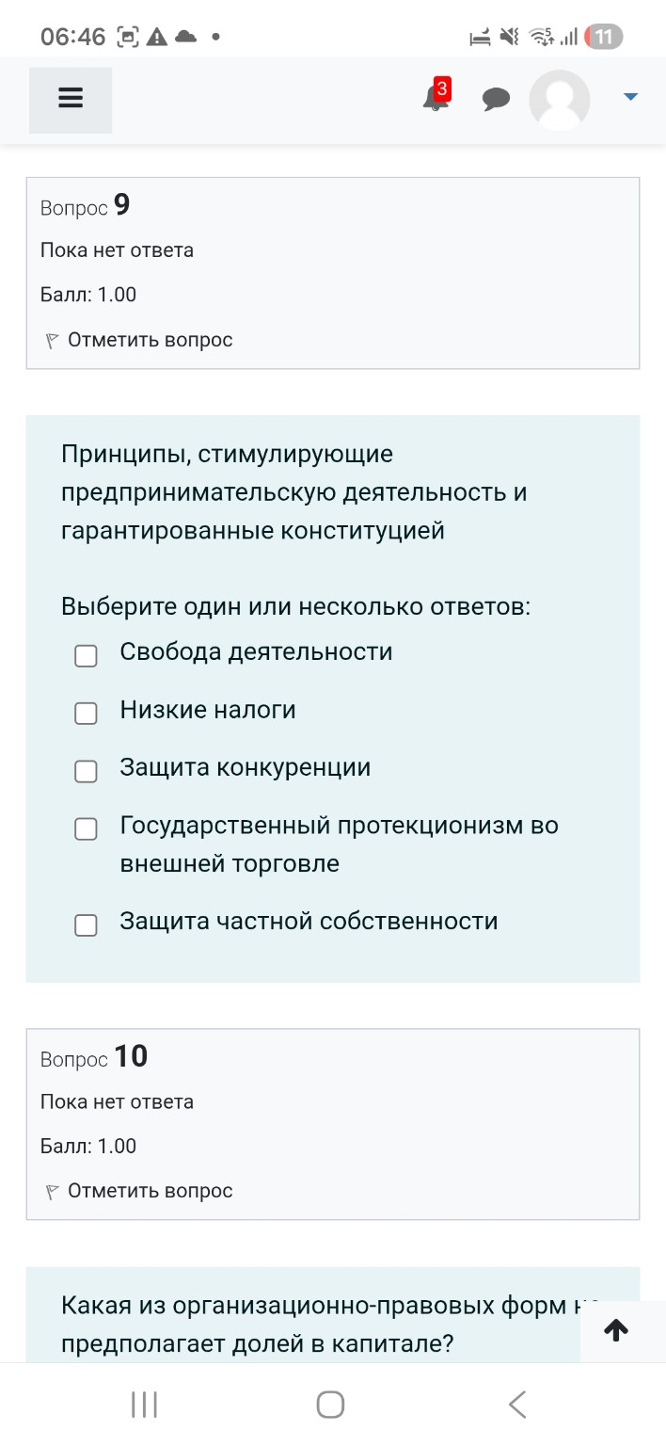Screen dimensions: 666x1446
Task: Open the hamburger navigation menu
Action: click(x=70, y=99)
